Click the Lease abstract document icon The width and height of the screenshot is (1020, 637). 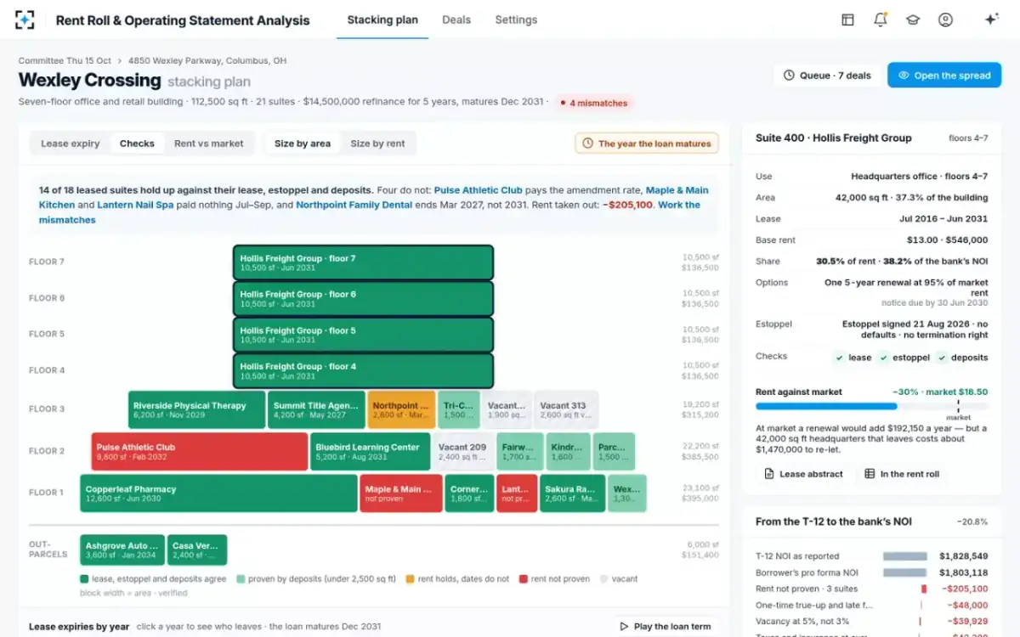tap(769, 474)
